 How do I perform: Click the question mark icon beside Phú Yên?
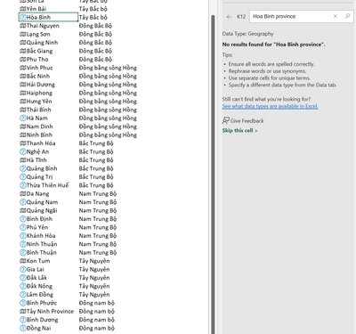(23, 227)
